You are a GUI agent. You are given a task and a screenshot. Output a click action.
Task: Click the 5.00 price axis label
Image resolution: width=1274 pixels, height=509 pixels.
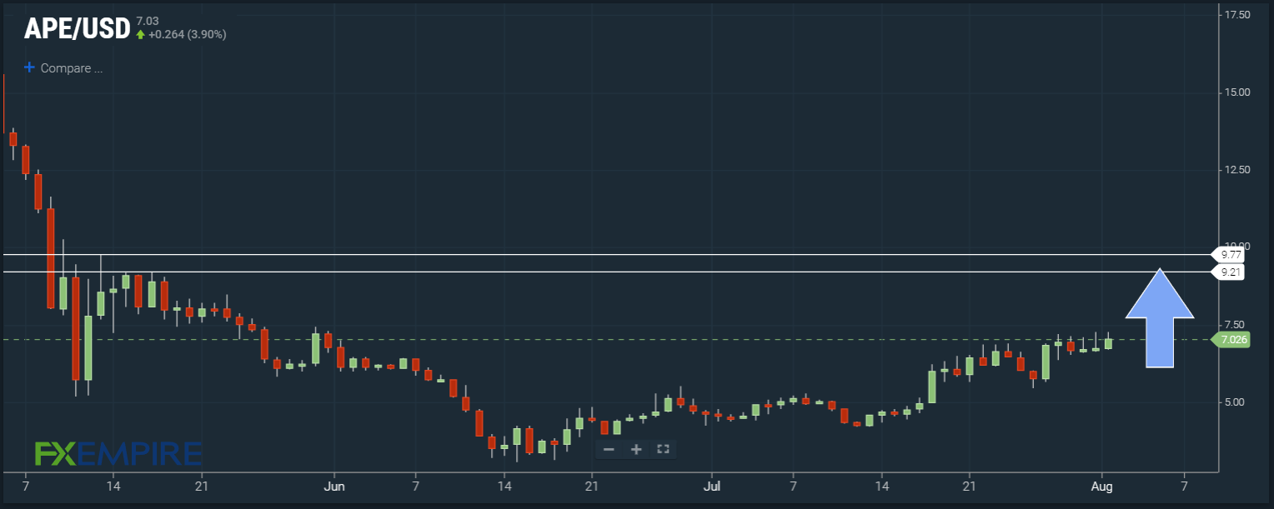point(1235,402)
